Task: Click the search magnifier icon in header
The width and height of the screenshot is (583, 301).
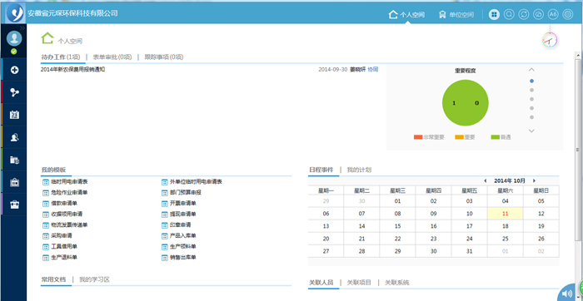Action: click(x=509, y=14)
